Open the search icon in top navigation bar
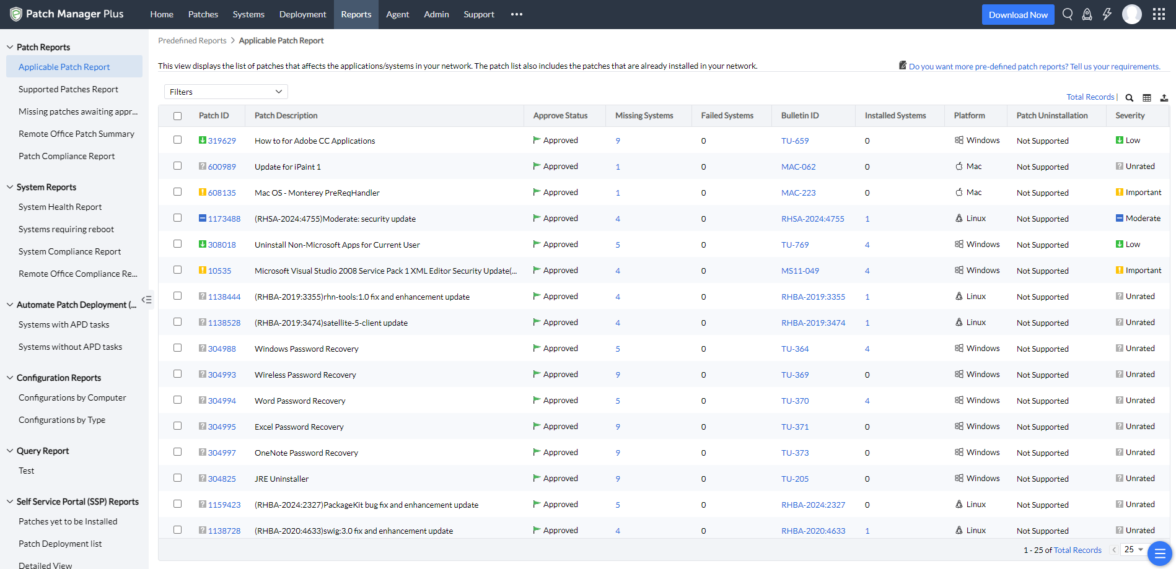 [x=1067, y=14]
